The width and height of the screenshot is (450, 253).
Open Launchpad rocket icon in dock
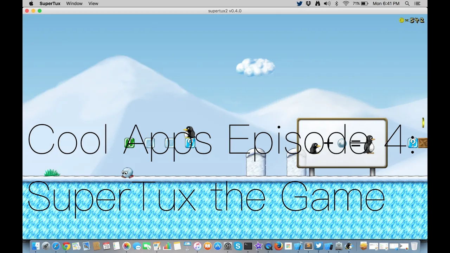pyautogui.click(x=46, y=246)
